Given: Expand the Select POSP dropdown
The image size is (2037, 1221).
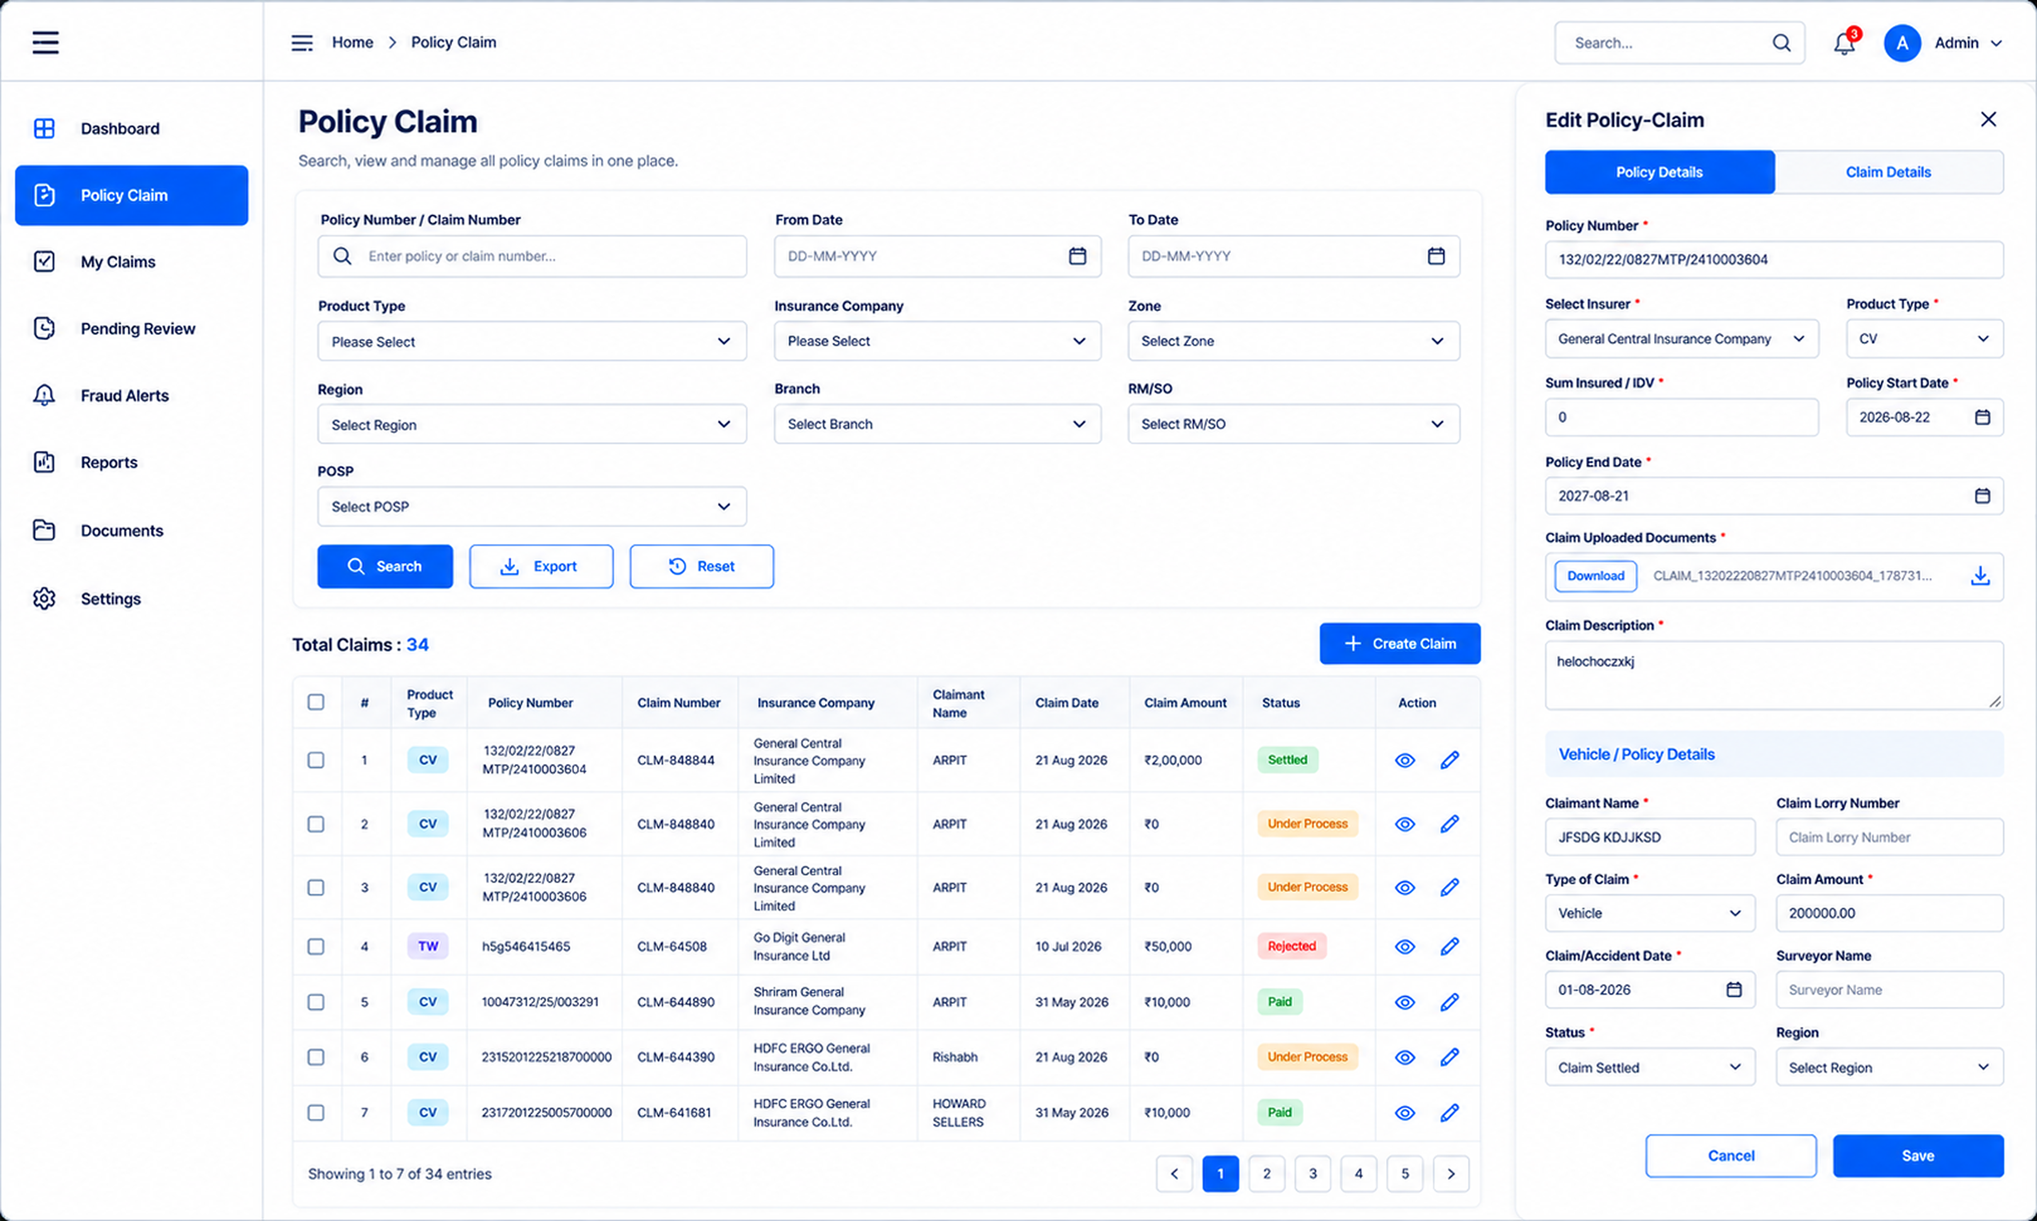Looking at the screenshot, I should coord(532,507).
